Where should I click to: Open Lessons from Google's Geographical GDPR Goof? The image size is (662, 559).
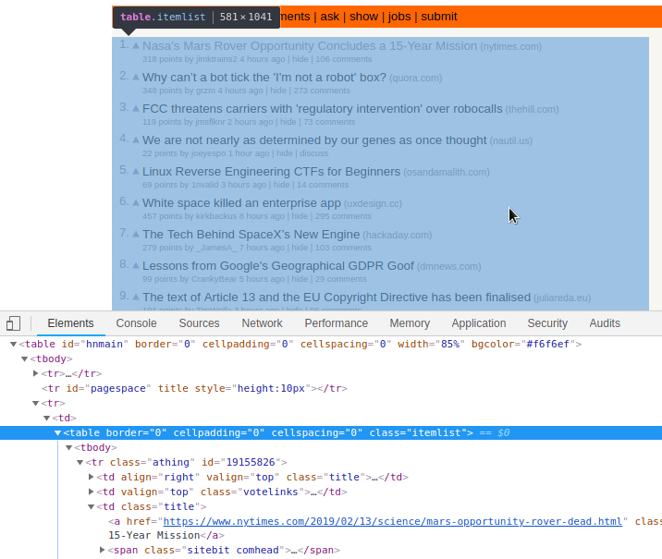(x=277, y=266)
